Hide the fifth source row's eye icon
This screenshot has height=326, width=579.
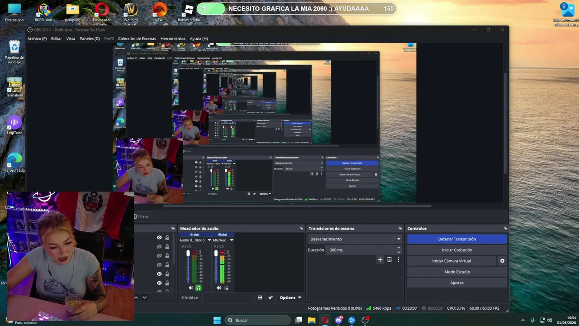click(x=159, y=273)
